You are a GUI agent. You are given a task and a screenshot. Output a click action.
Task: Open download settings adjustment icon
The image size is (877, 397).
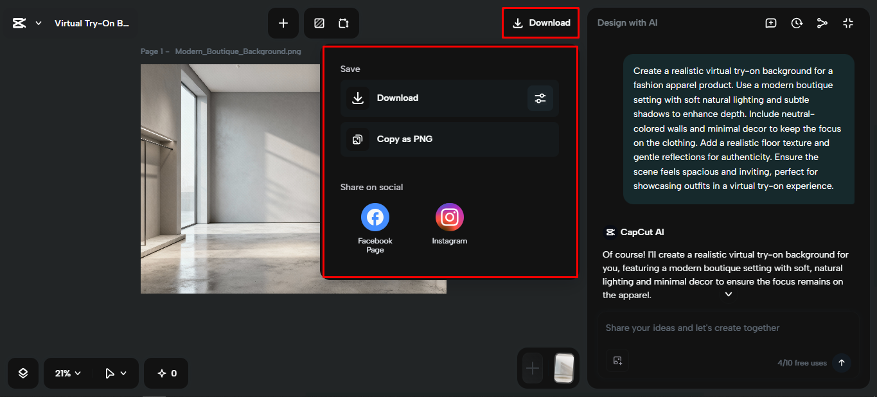coord(540,98)
